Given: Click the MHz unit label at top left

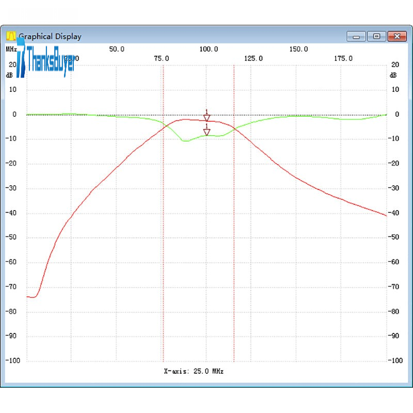Looking at the screenshot, I should 11,49.
